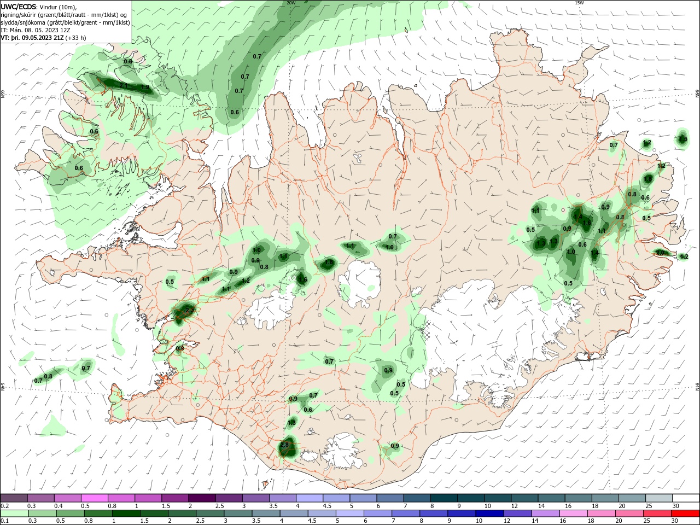Select the dark teal 8 mm snow swatch
This screenshot has width=700, height=525.
(444, 498)
